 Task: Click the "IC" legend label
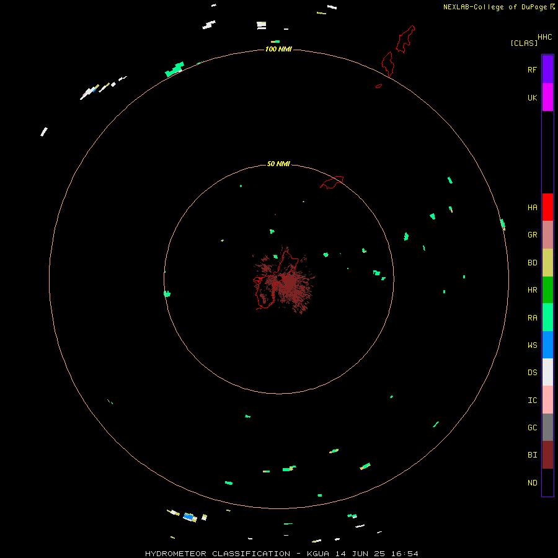[x=532, y=401]
